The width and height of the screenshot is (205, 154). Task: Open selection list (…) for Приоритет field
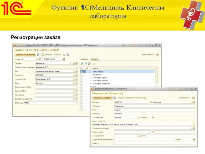point(74,75)
